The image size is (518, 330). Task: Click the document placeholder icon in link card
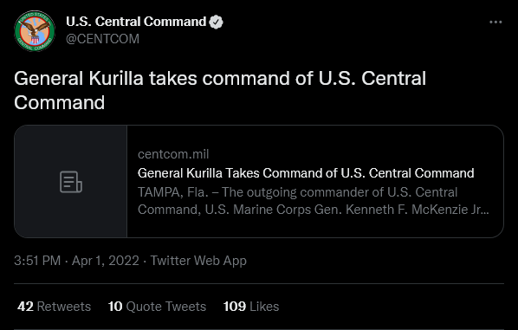point(71,182)
